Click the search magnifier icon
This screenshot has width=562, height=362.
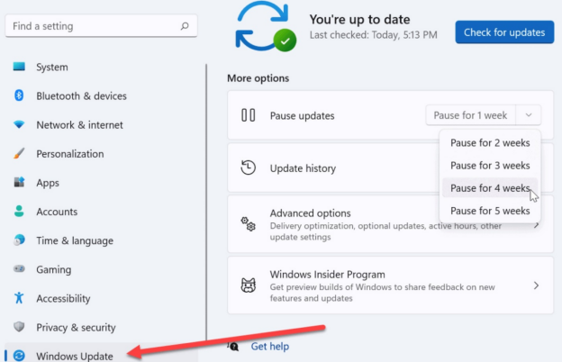click(184, 27)
